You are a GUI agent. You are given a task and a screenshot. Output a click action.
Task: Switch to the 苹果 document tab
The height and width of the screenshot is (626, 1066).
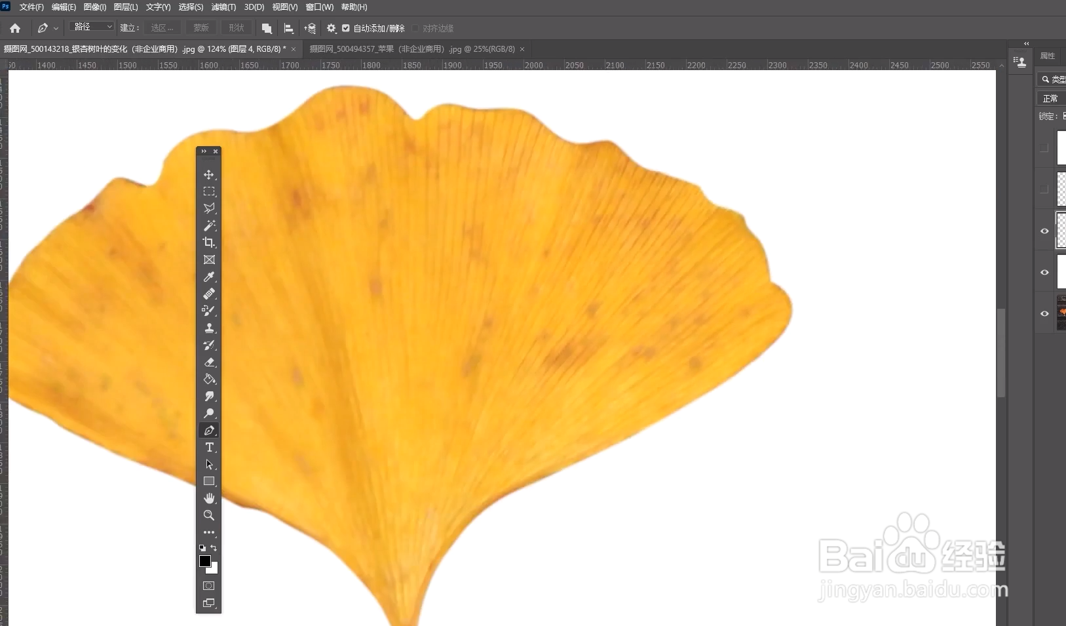pyautogui.click(x=412, y=49)
